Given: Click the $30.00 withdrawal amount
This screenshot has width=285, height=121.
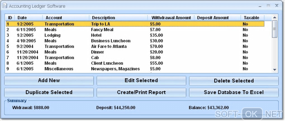Looking at the screenshot, I should tap(156, 41).
